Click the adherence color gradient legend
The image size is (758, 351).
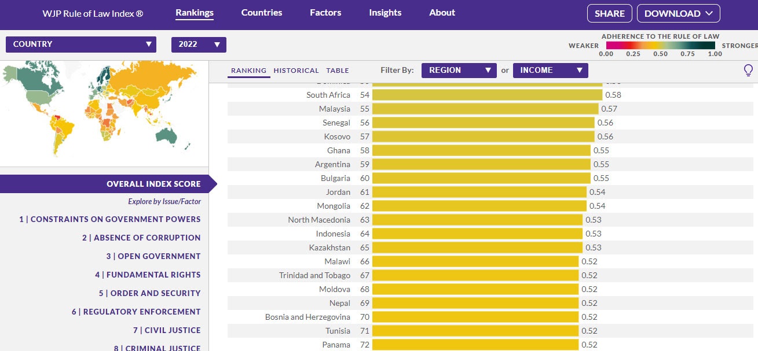(x=660, y=45)
